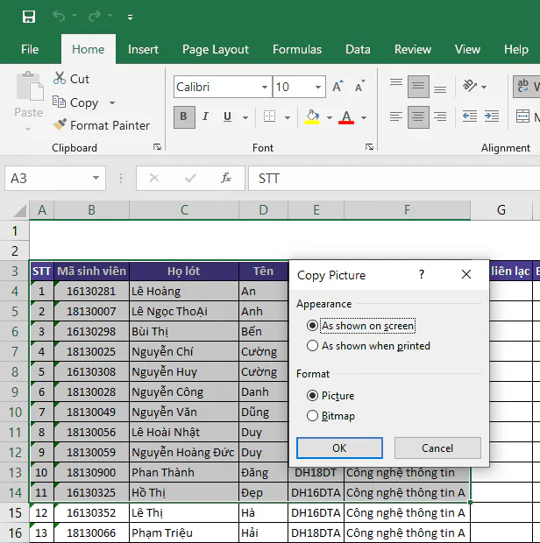540x543 pixels.
Task: Click Middle Align icon
Action: click(418, 87)
